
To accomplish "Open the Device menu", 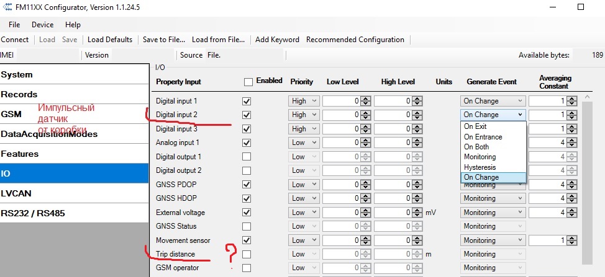I will [x=42, y=25].
